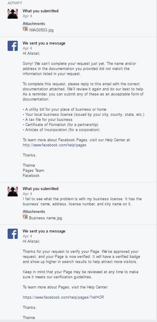Open the help/pages/?ref=CR Help Center link
The image size is (157, 322).
coord(63,297)
